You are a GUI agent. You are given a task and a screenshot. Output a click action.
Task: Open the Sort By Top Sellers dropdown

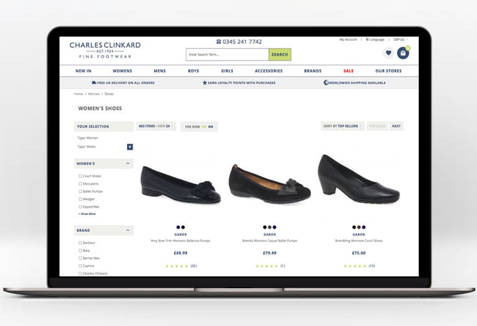[343, 126]
